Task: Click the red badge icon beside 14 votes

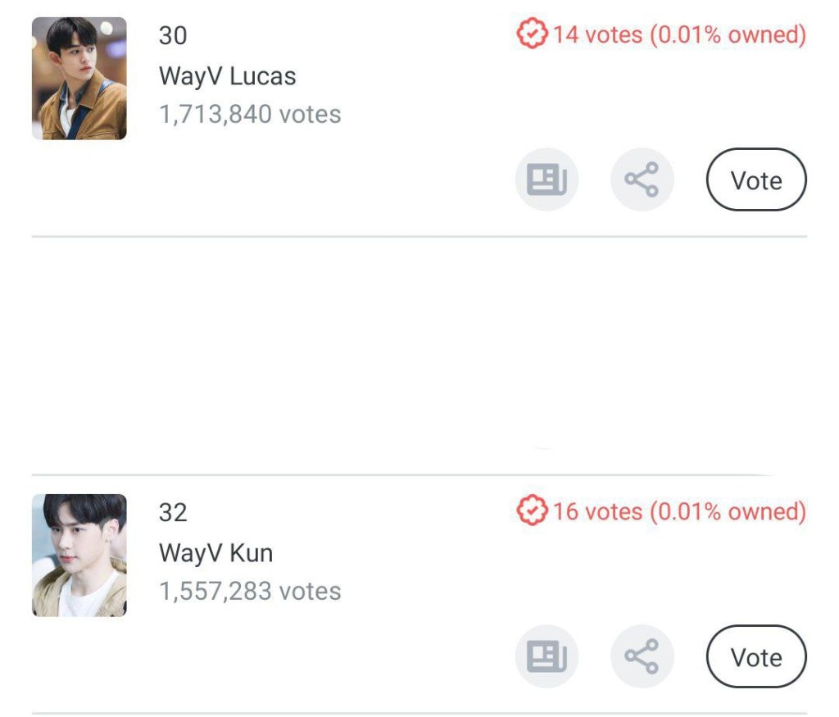Action: coord(532,34)
